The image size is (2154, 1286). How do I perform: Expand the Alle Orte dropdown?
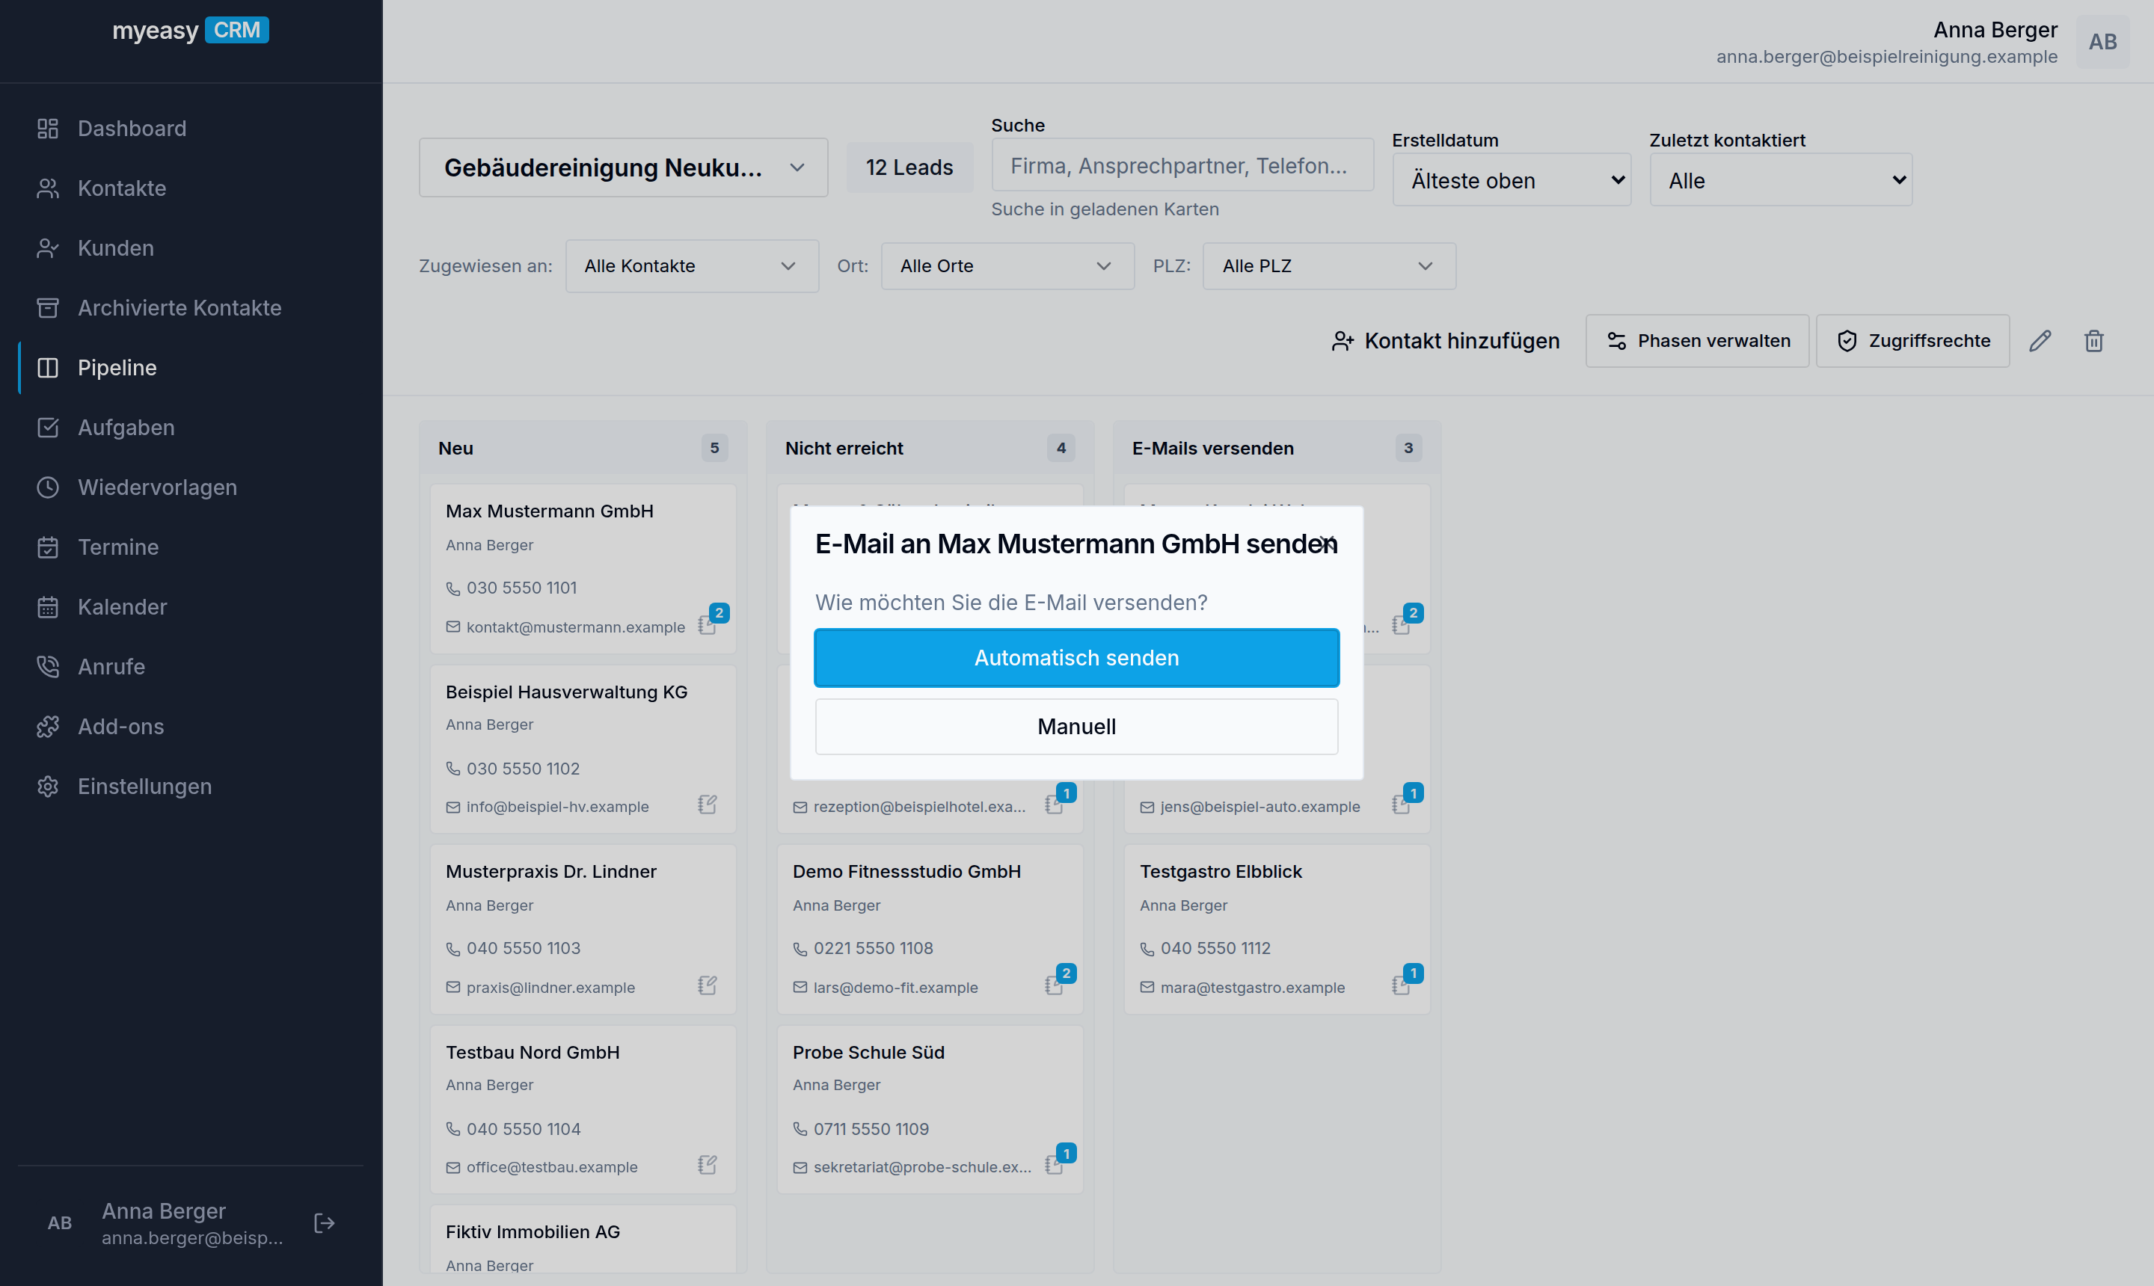[1007, 266]
